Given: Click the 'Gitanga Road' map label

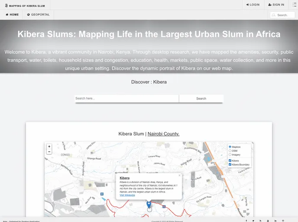Looking at the screenshot, I should pos(94,158).
